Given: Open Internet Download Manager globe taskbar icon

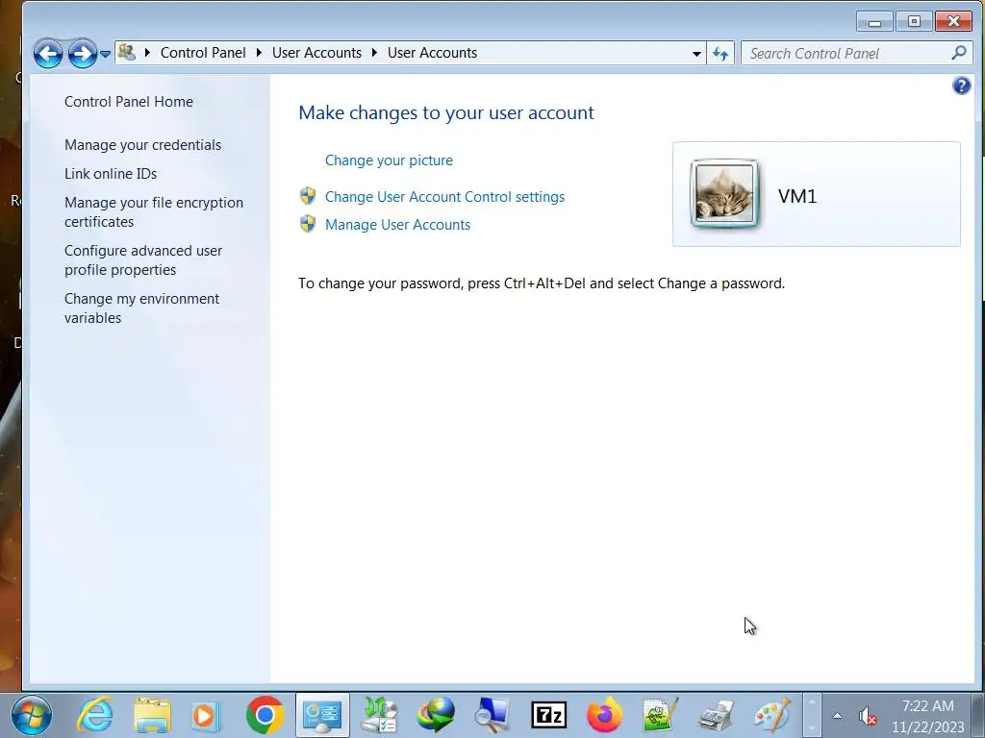Looking at the screenshot, I should [x=436, y=715].
